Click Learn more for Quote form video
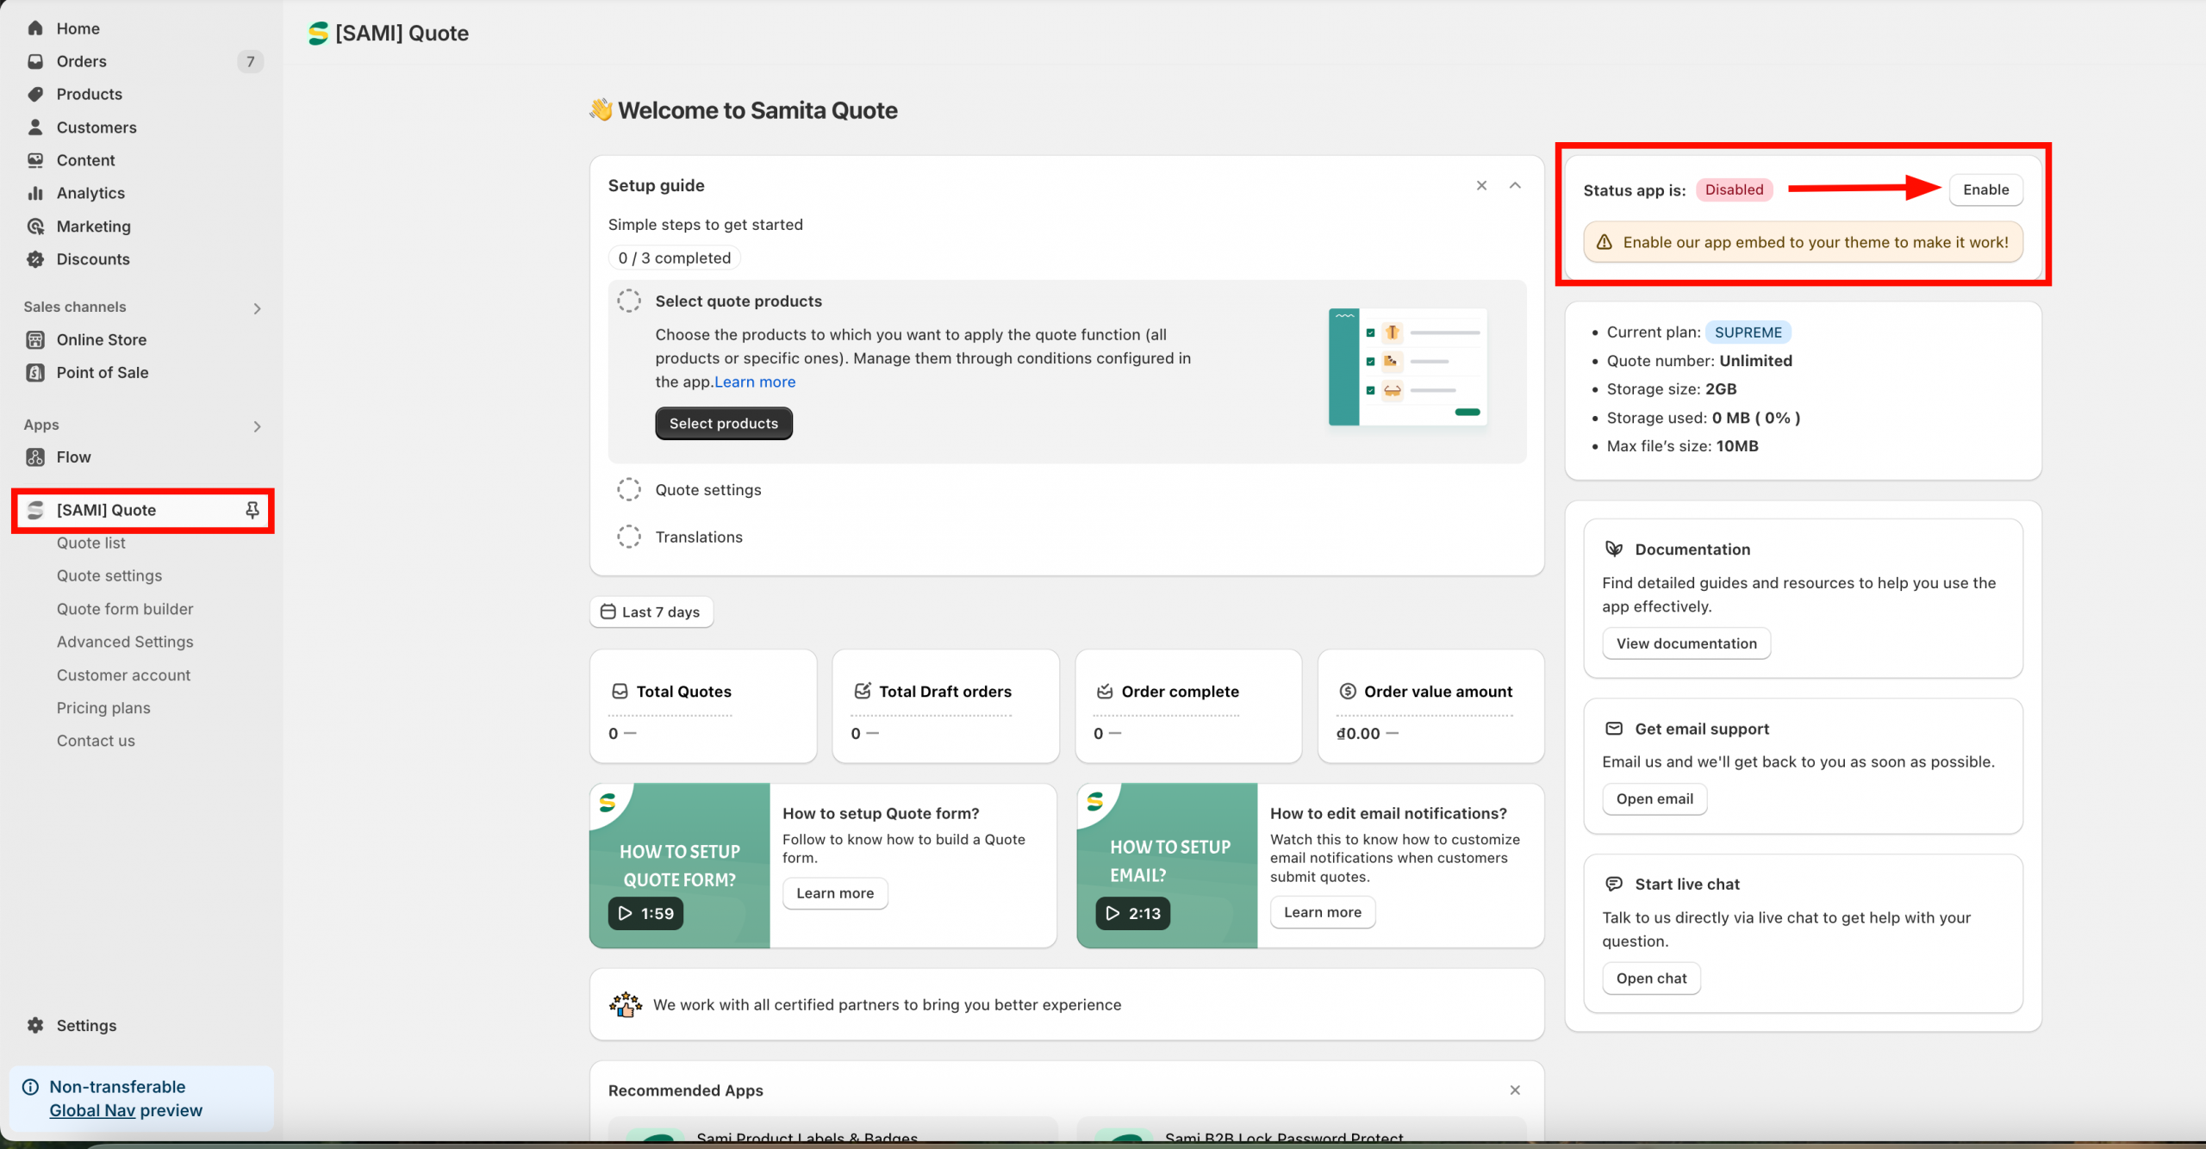 [835, 893]
